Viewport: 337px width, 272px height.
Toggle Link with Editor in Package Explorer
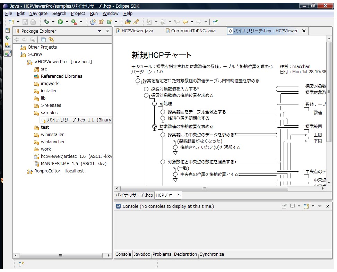click(51, 39)
